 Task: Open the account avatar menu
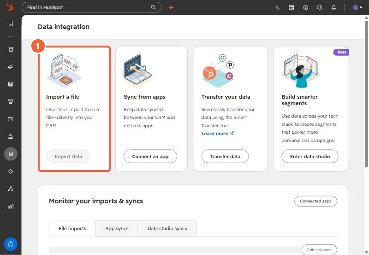coord(357,7)
